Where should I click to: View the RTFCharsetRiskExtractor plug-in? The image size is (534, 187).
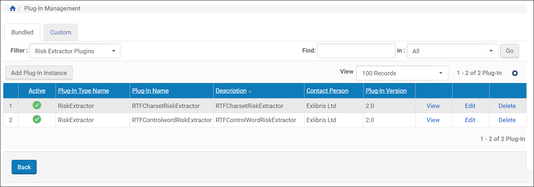[x=433, y=106]
